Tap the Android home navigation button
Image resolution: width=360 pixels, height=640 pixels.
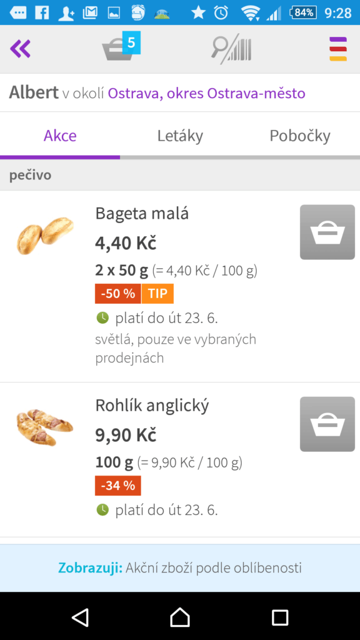[180, 617]
